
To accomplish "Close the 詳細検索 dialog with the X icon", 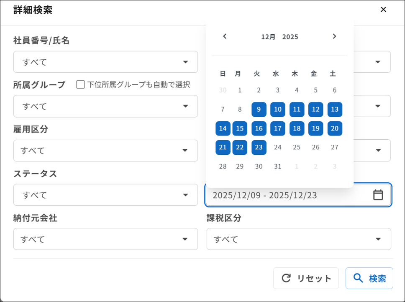I will point(383,9).
